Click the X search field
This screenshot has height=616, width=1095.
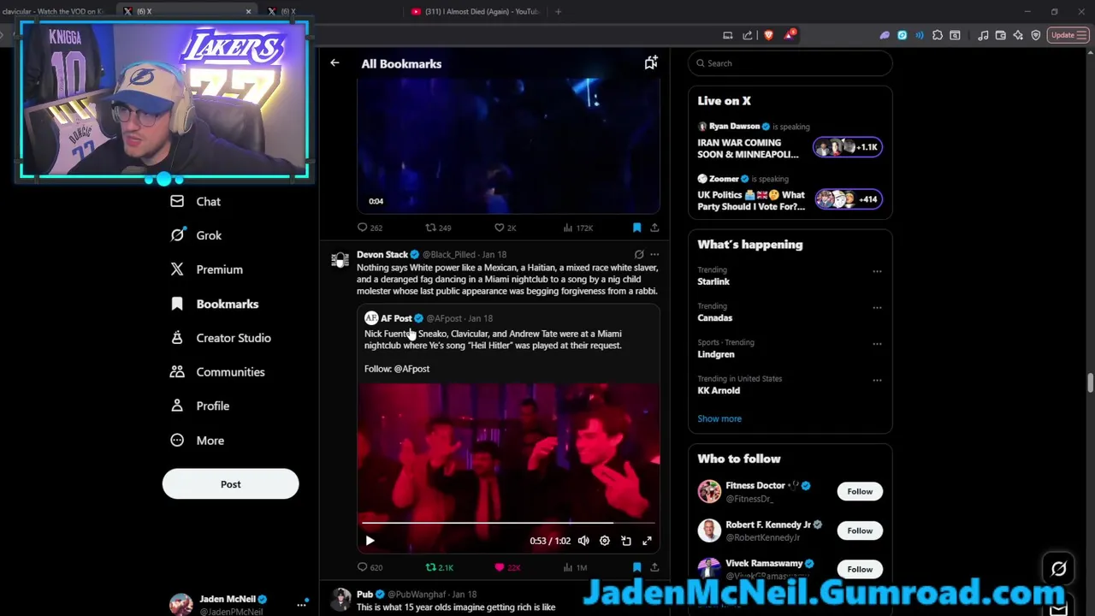point(790,63)
